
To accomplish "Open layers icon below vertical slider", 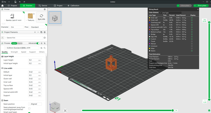I will pyautogui.click(x=209, y=111).
